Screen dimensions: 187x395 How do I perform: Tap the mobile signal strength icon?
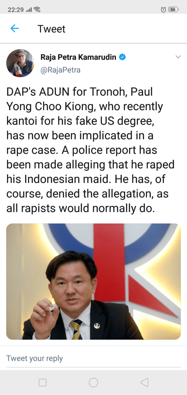pyautogui.click(x=29, y=10)
